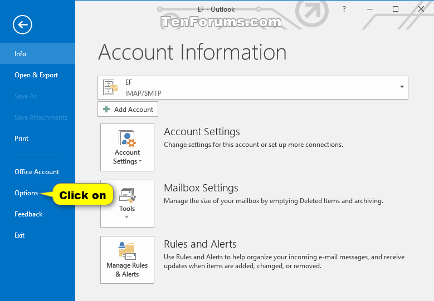Image resolution: width=434 pixels, height=301 pixels.
Task: Click the EF - Outlook window title
Action: click(x=216, y=9)
